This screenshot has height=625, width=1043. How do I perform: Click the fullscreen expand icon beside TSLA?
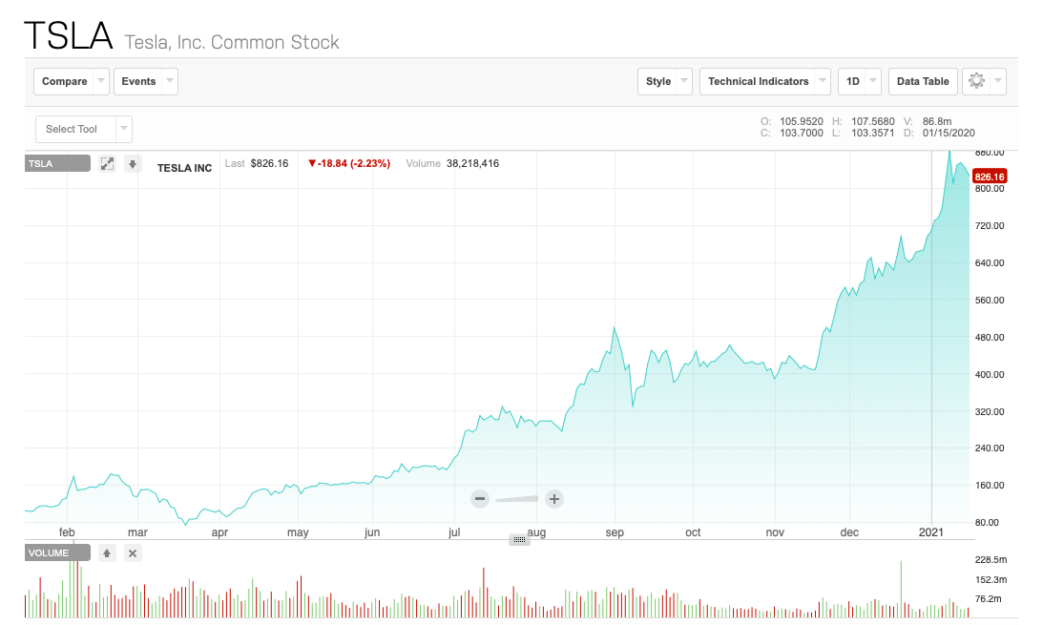coord(108,164)
